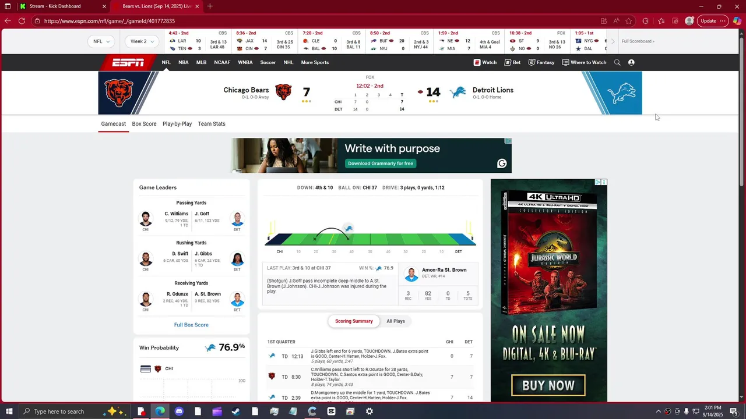This screenshot has height=419, width=746.
Task: Open the Edge favorites list icon
Action: click(x=661, y=21)
